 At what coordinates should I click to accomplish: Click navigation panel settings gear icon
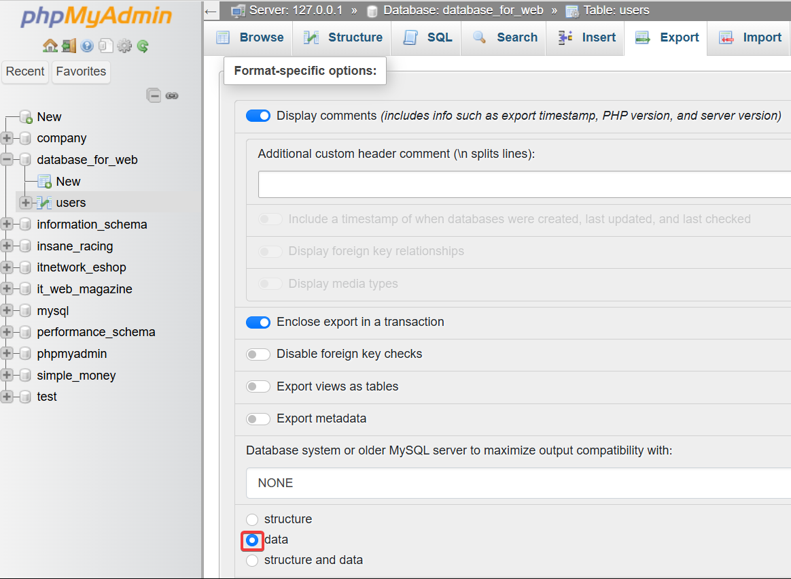click(x=124, y=46)
